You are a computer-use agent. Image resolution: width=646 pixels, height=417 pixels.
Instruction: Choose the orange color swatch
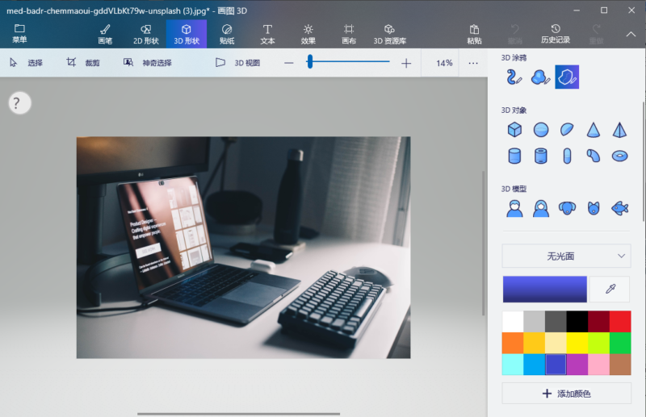(513, 343)
